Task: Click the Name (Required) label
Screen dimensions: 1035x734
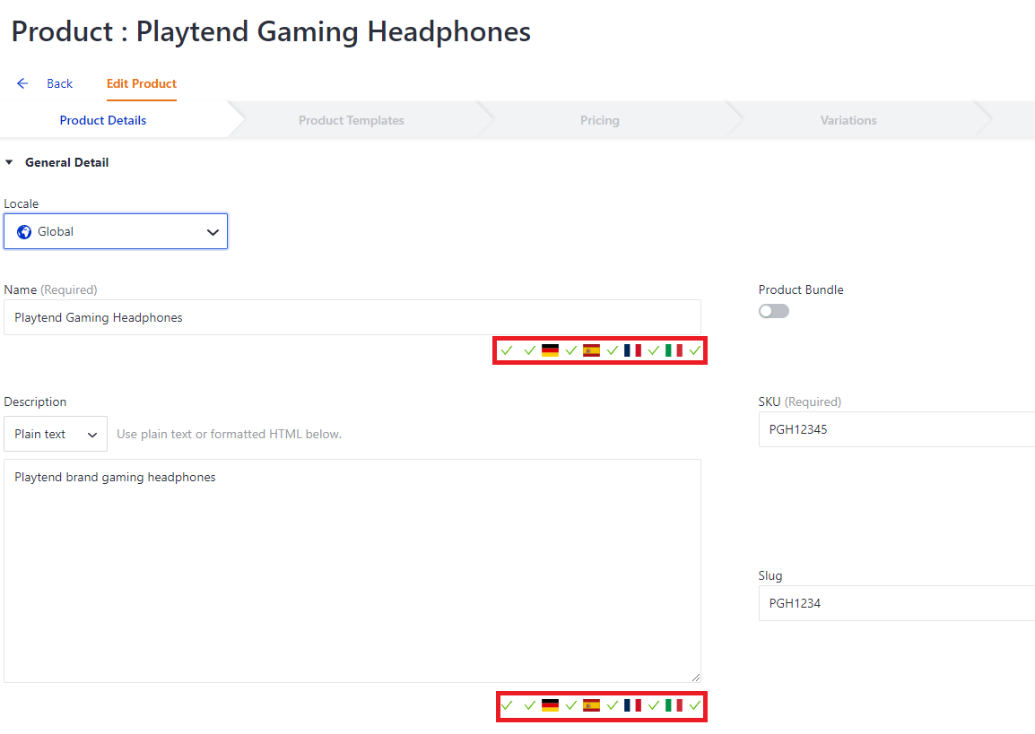Action: [x=50, y=289]
